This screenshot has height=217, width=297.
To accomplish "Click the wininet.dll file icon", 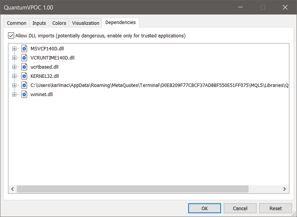I will click(24, 95).
